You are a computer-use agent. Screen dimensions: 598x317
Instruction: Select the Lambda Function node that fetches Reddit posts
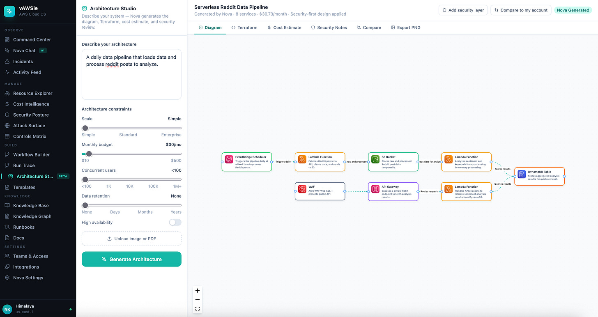[x=320, y=162]
